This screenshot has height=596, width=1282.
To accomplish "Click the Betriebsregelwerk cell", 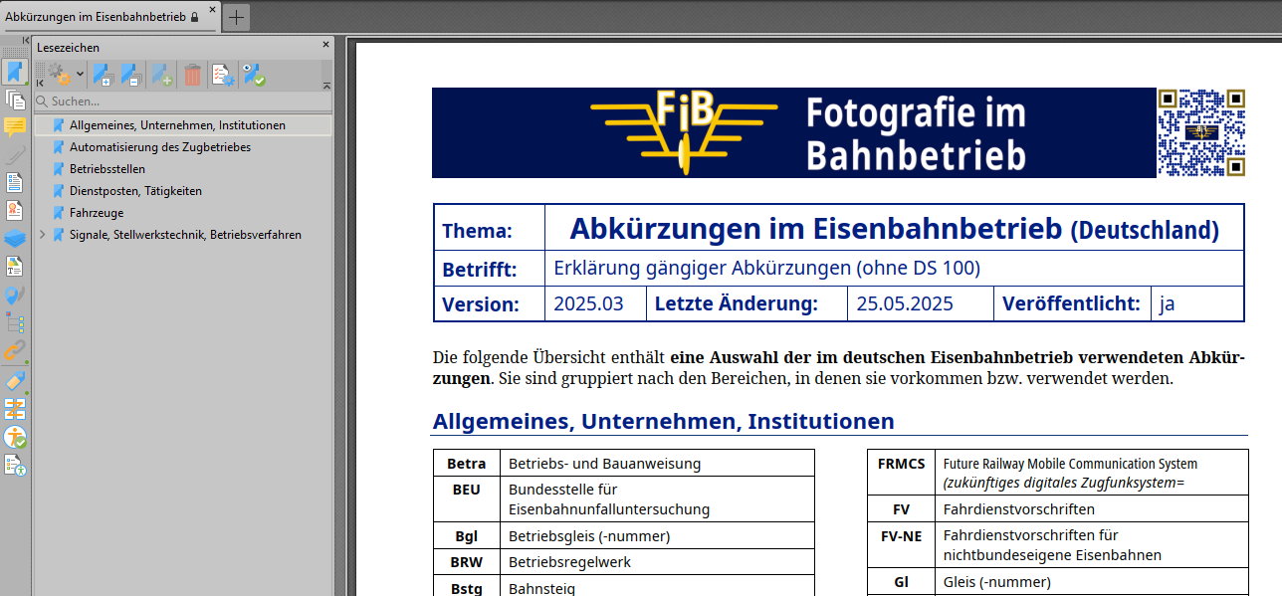I will click(x=658, y=562).
